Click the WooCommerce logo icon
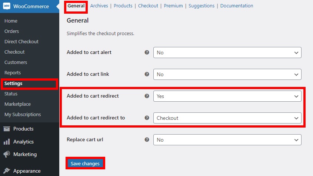Viewport: 313px width, 176px height. 7,6
